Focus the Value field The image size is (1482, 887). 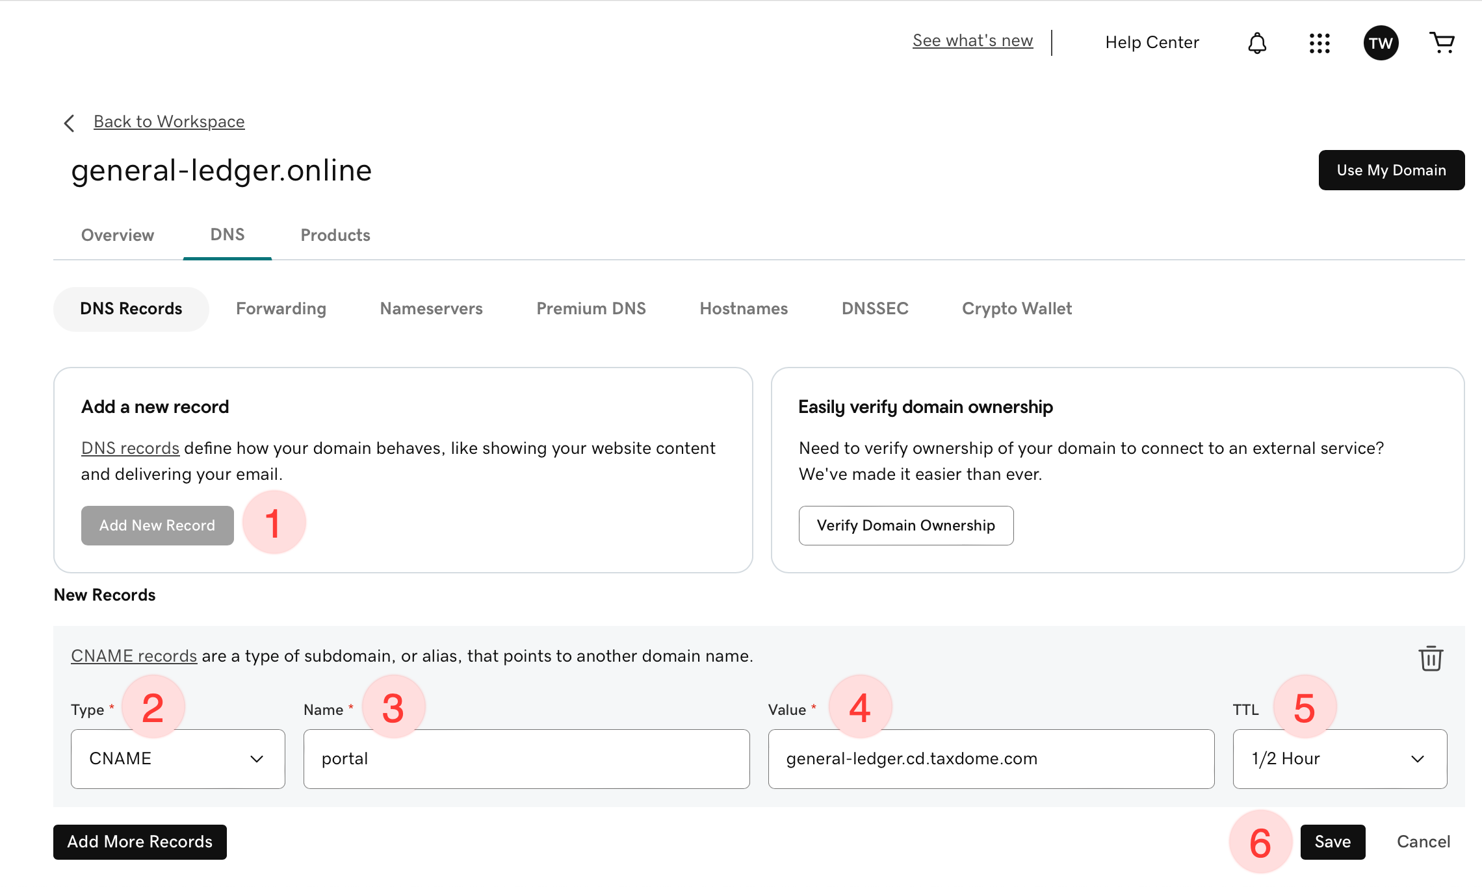click(991, 758)
